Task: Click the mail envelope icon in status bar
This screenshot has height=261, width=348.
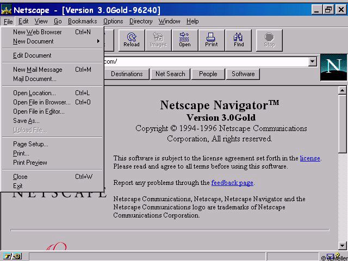Action: pos(330,256)
